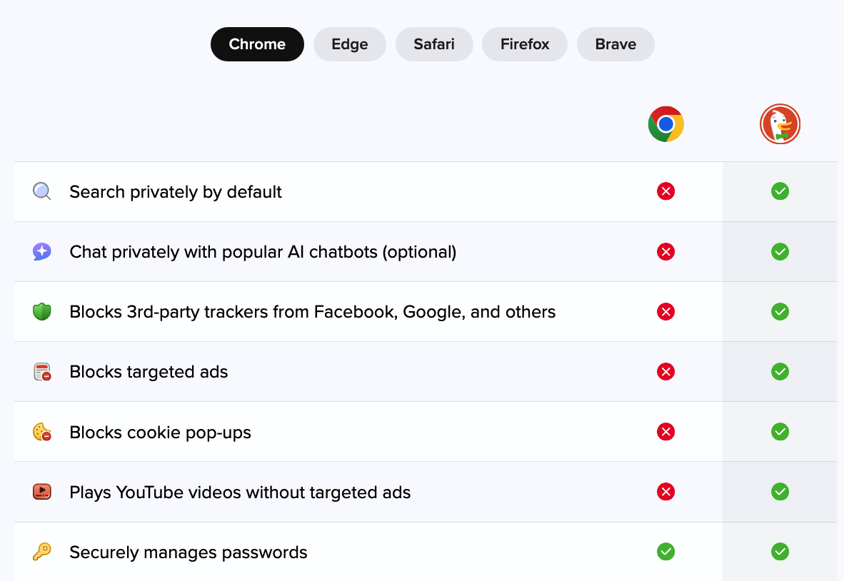Click the purple AI chat bubble icon
The image size is (844, 581).
click(42, 251)
